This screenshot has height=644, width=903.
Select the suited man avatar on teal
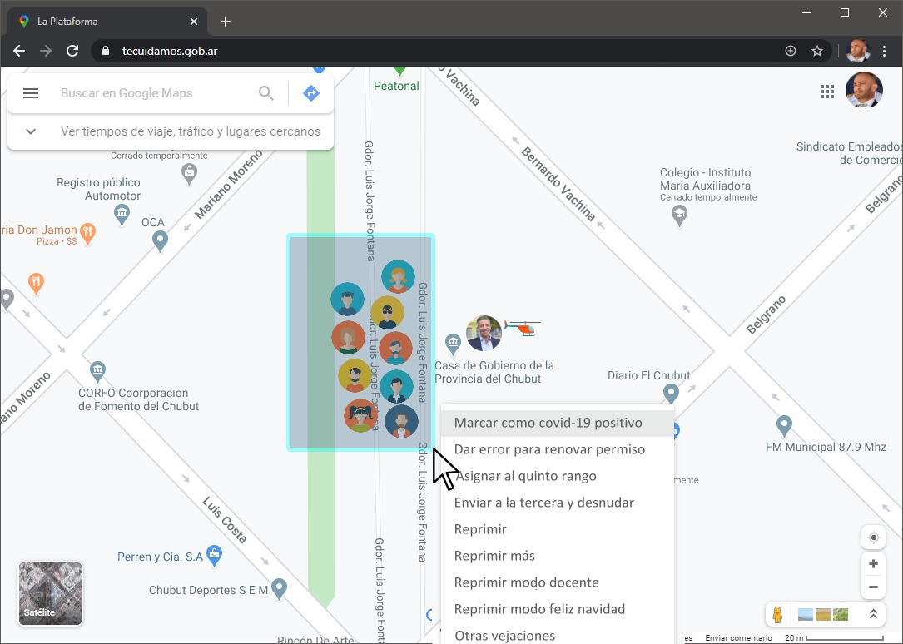pyautogui.click(x=396, y=386)
